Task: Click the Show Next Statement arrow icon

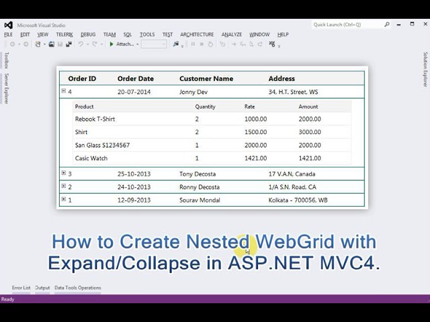Action: (x=234, y=44)
